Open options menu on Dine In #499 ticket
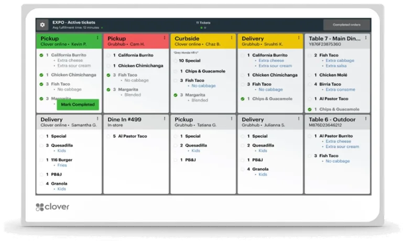The image size is (403, 241). click(165, 119)
